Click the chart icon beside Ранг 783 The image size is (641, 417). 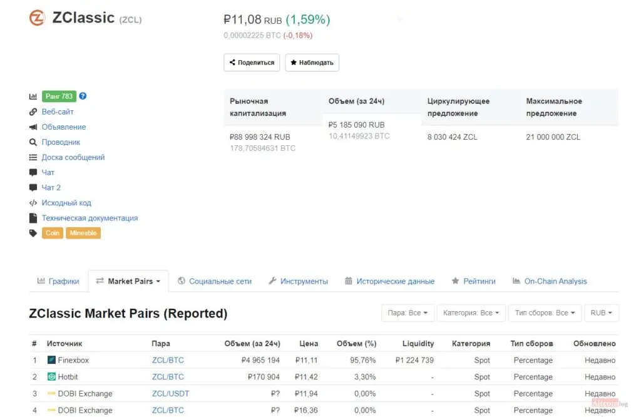(x=33, y=96)
